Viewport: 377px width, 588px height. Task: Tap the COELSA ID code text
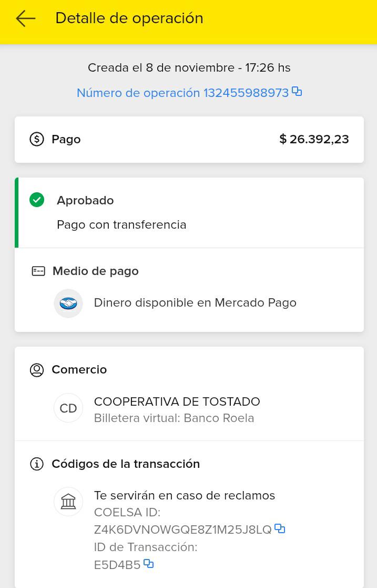182,530
